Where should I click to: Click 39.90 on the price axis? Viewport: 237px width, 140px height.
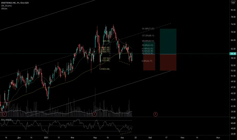coord(233,112)
